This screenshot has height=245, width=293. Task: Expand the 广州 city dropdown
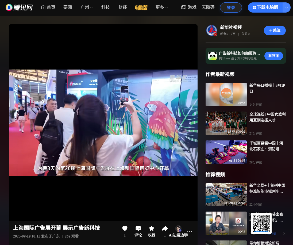click(86, 7)
